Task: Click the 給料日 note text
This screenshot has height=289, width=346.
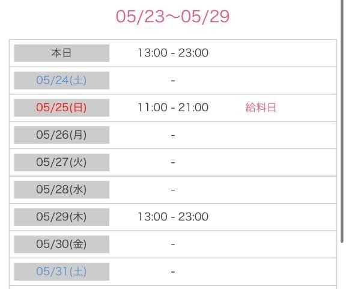Action: click(261, 108)
